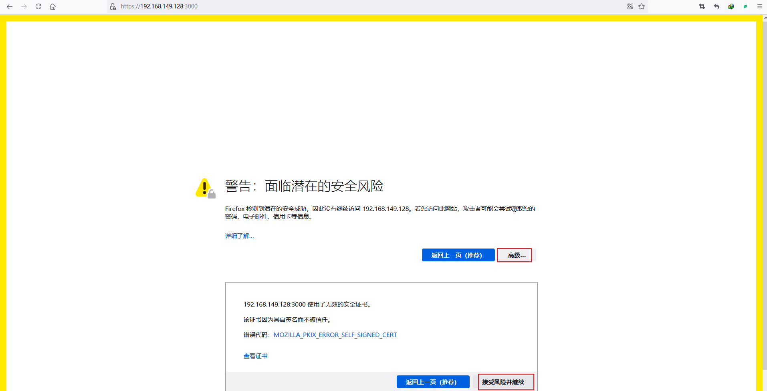767x391 pixels.
Task: Go back using the browser back arrow
Action: (10, 6)
